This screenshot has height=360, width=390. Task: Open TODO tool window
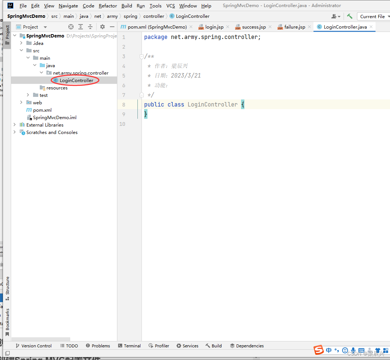pos(69,346)
